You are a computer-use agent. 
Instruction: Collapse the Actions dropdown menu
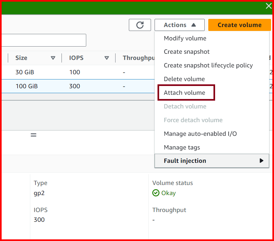[179, 25]
